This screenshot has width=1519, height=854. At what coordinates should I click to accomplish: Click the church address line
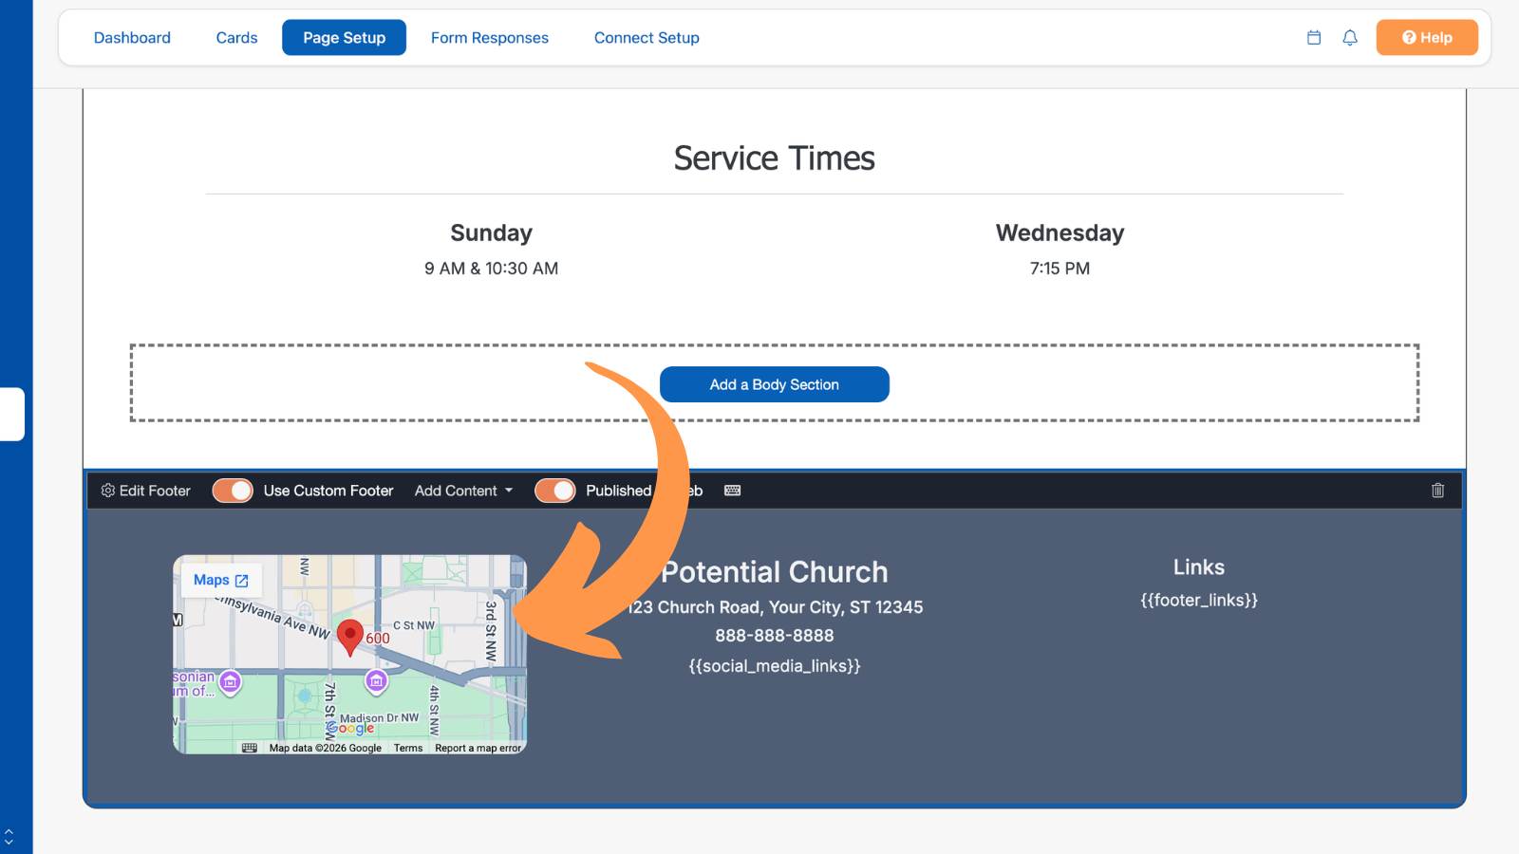tap(775, 607)
